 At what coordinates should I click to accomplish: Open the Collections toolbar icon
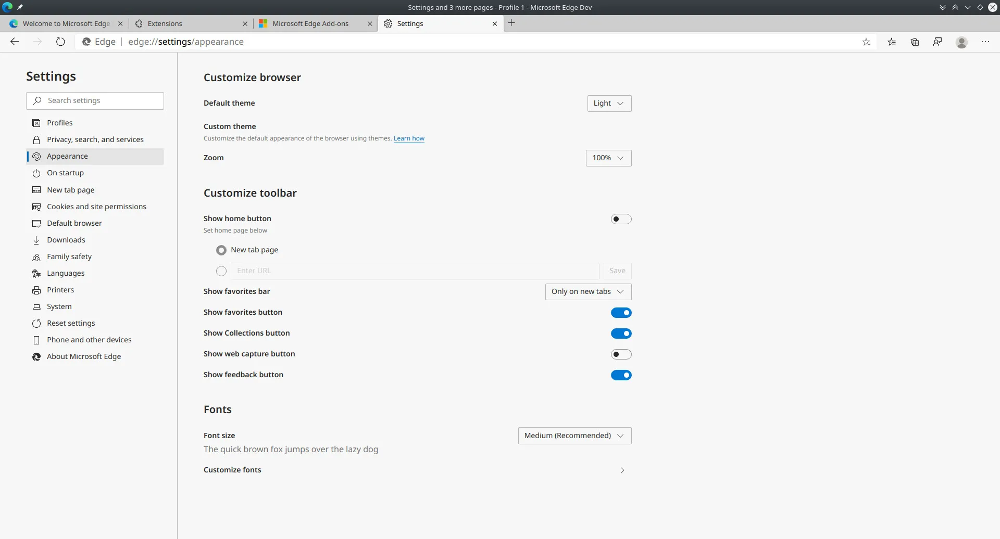pyautogui.click(x=915, y=42)
